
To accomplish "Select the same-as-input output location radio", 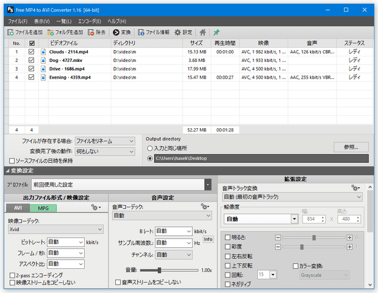I will pos(150,148).
